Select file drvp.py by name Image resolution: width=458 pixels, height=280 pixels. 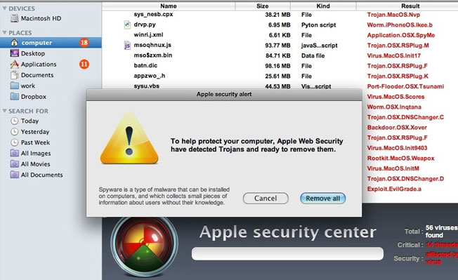145,25
